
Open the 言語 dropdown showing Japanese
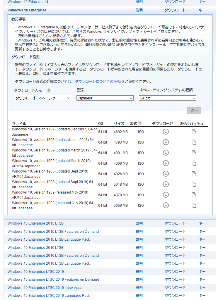[105, 98]
